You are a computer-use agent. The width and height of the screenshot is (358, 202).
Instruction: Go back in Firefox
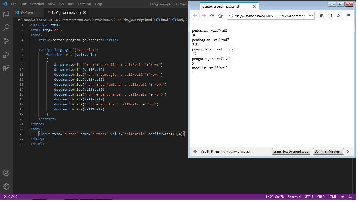(x=195, y=16)
